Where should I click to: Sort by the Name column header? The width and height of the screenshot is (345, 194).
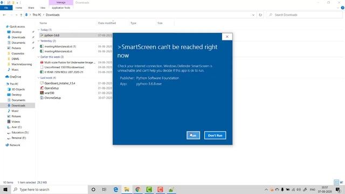[x=43, y=23]
